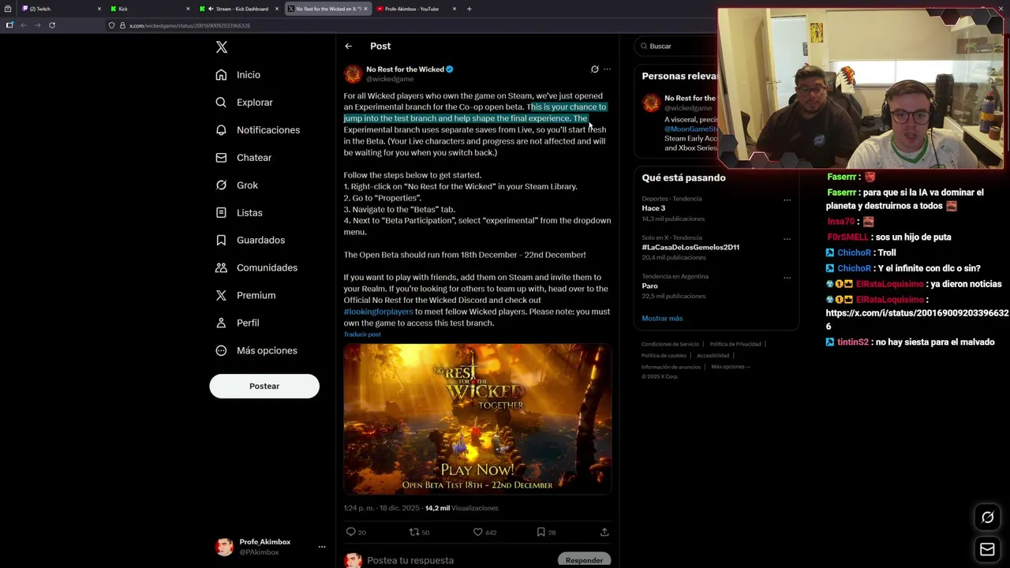
Task: Click the browser back arrow
Action: [24, 25]
